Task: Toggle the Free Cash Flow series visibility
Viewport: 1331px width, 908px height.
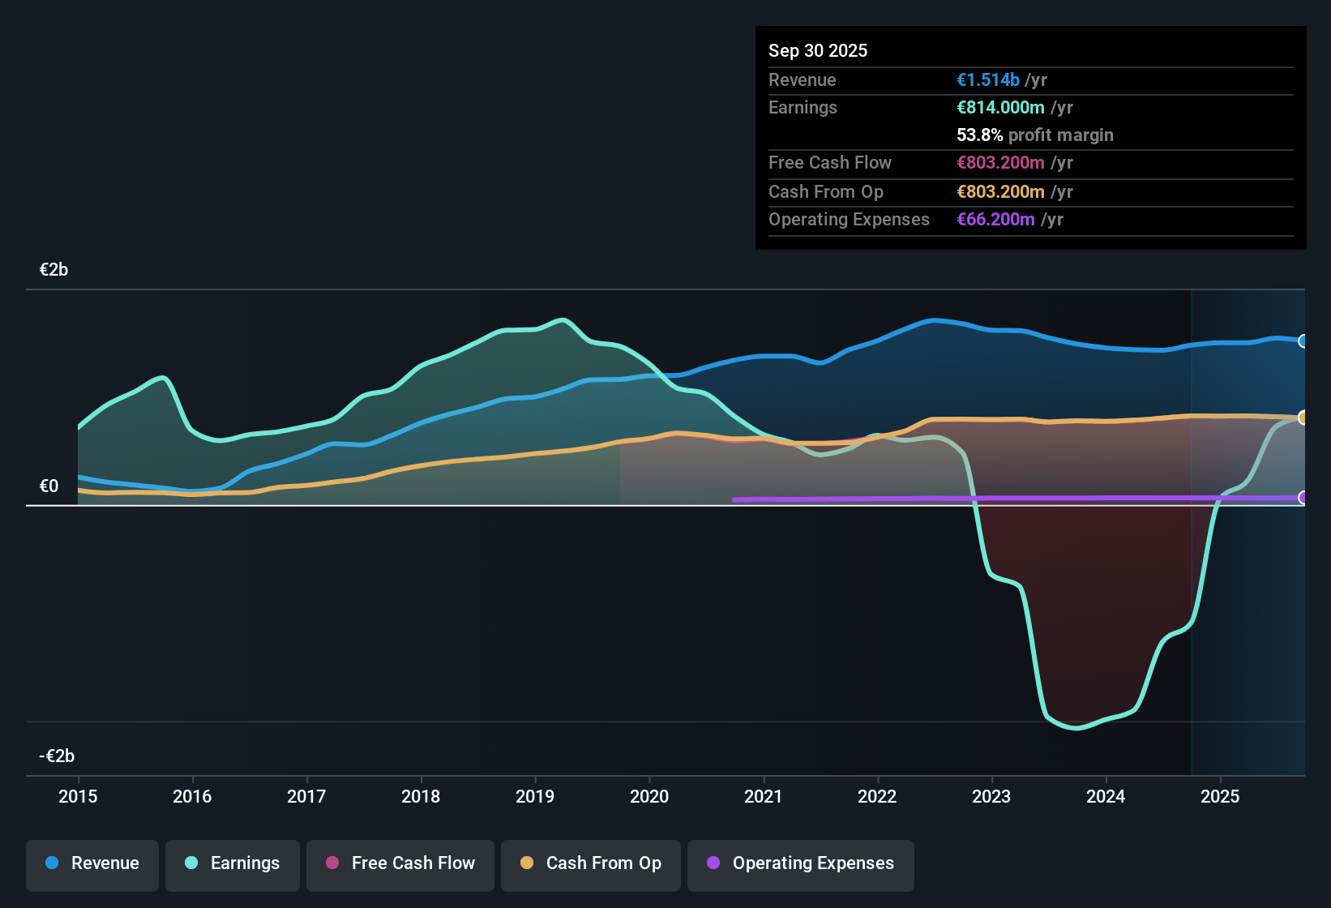Action: pyautogui.click(x=400, y=864)
